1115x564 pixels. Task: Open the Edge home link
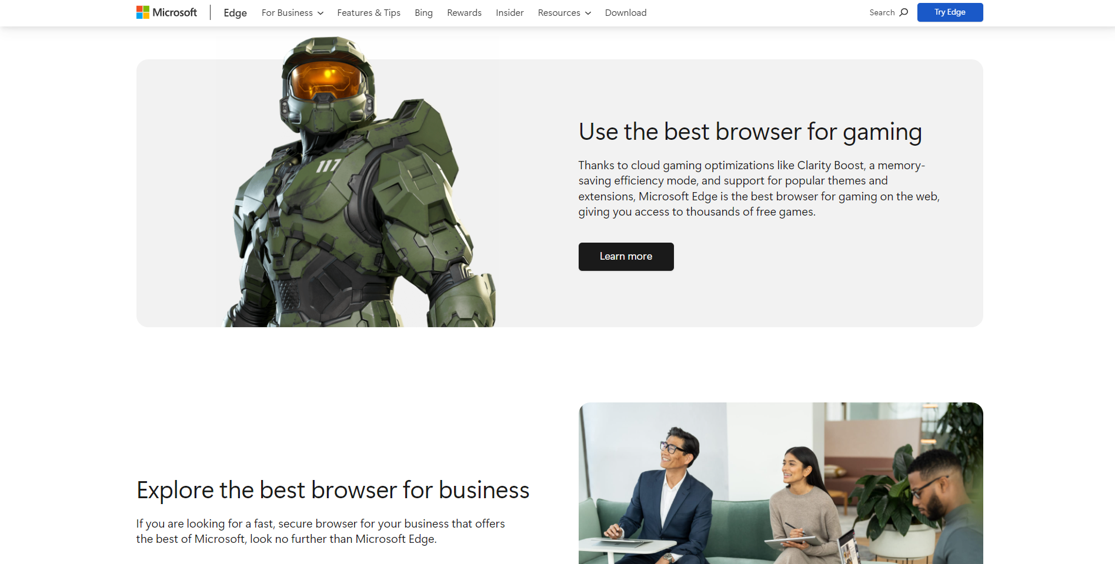coord(235,13)
